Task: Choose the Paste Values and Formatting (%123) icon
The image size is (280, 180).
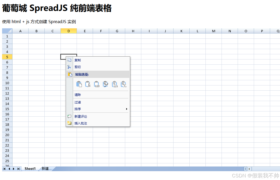Action: pyautogui.click(x=115, y=84)
